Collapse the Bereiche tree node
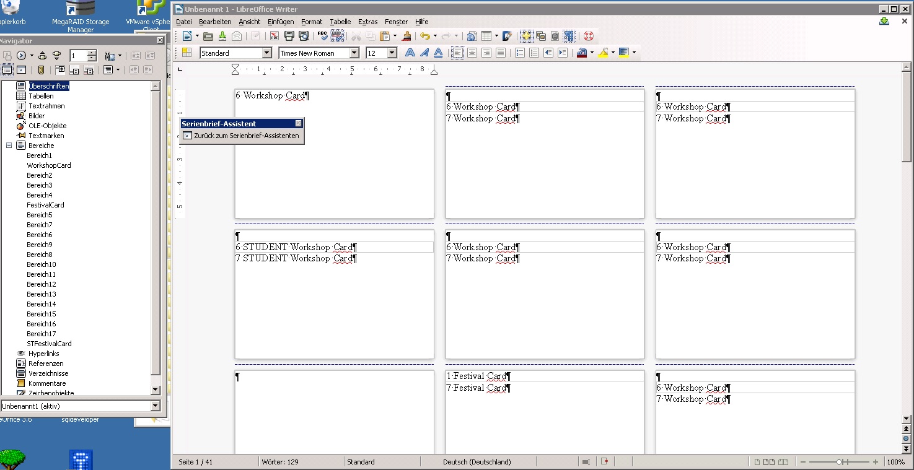The height and width of the screenshot is (470, 914). 9,146
